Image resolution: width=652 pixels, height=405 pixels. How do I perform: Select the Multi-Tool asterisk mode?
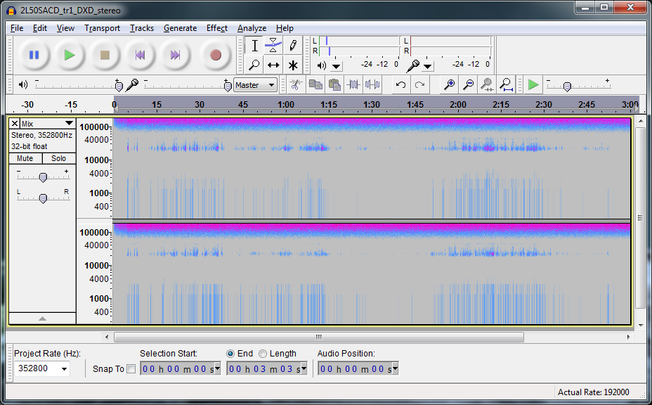(x=293, y=65)
